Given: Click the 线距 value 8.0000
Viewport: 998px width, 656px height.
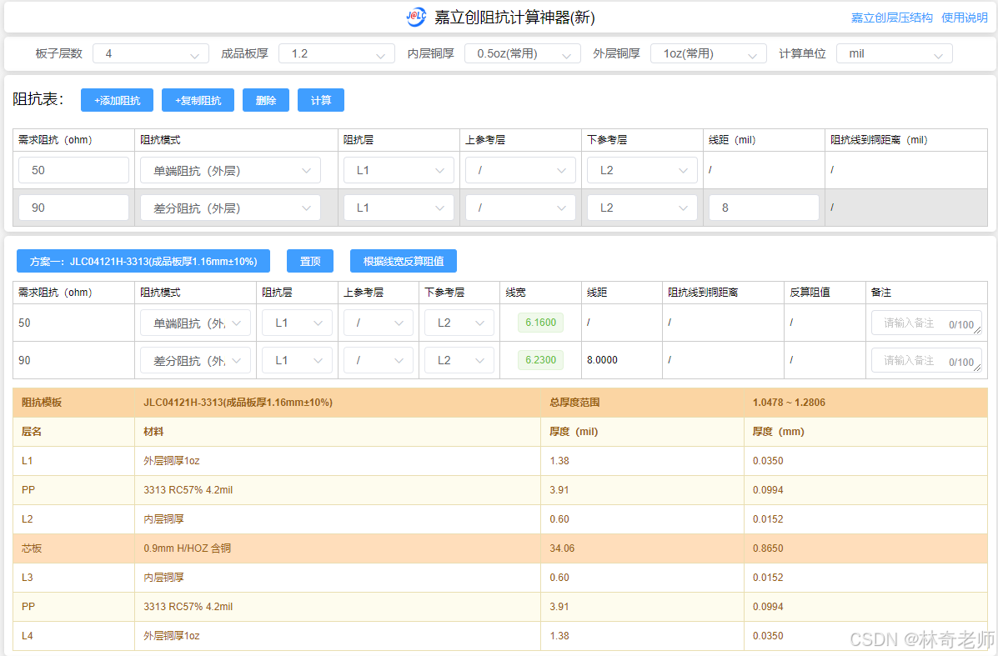Looking at the screenshot, I should coord(602,360).
